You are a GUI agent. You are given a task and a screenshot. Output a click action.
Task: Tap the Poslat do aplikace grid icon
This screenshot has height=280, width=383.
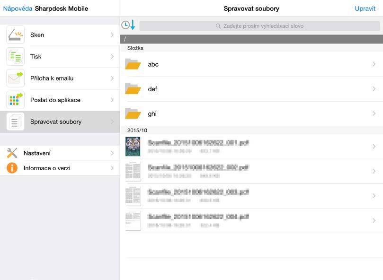(x=16, y=100)
